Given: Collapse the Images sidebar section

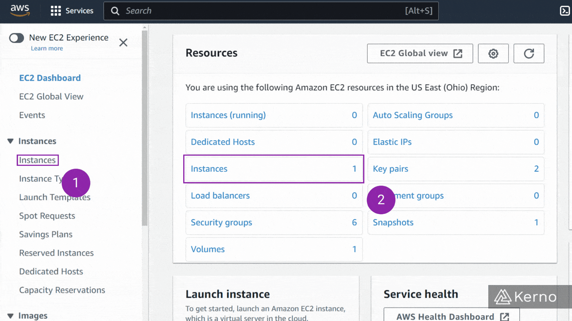Looking at the screenshot, I should click(x=10, y=316).
